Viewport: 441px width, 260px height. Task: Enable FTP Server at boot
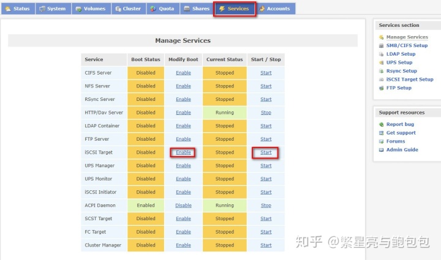pos(183,139)
